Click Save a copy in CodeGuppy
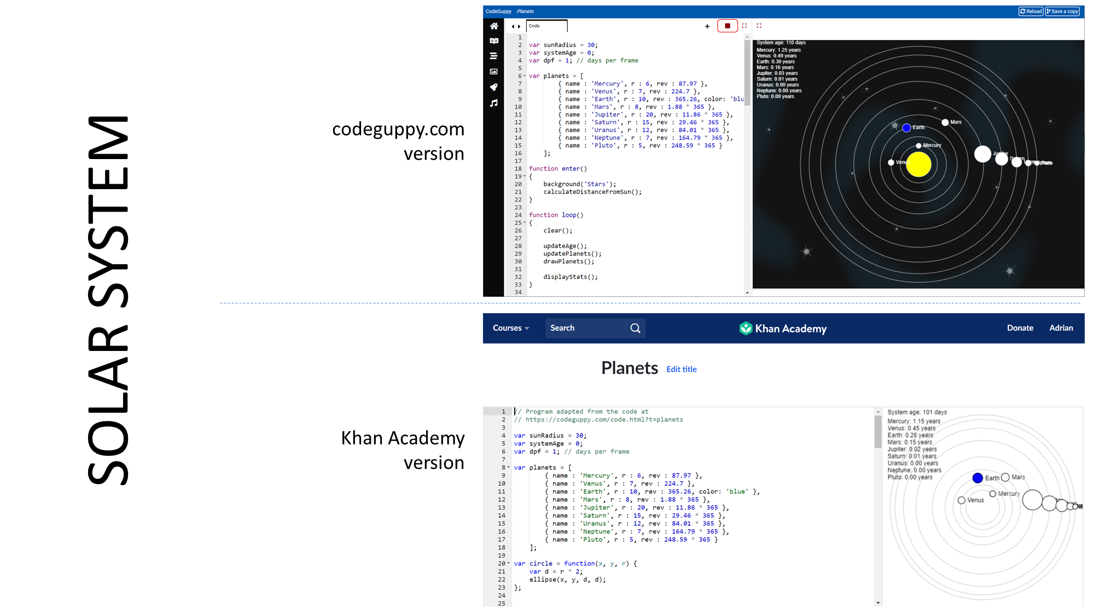 coord(1062,11)
